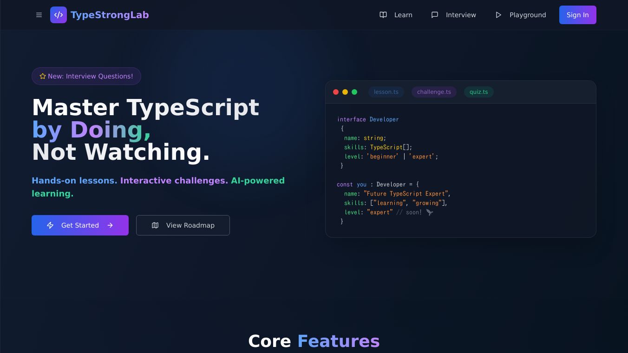Click the "// soon!" code comment
This screenshot has width=628, height=353.
[409, 212]
